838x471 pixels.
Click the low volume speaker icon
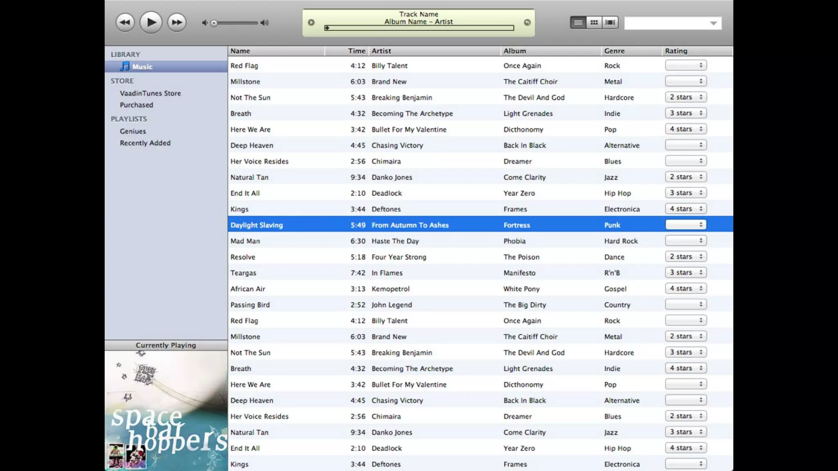pos(205,23)
